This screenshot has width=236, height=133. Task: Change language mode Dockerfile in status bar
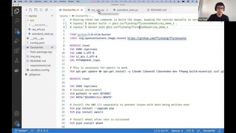coord(209,130)
